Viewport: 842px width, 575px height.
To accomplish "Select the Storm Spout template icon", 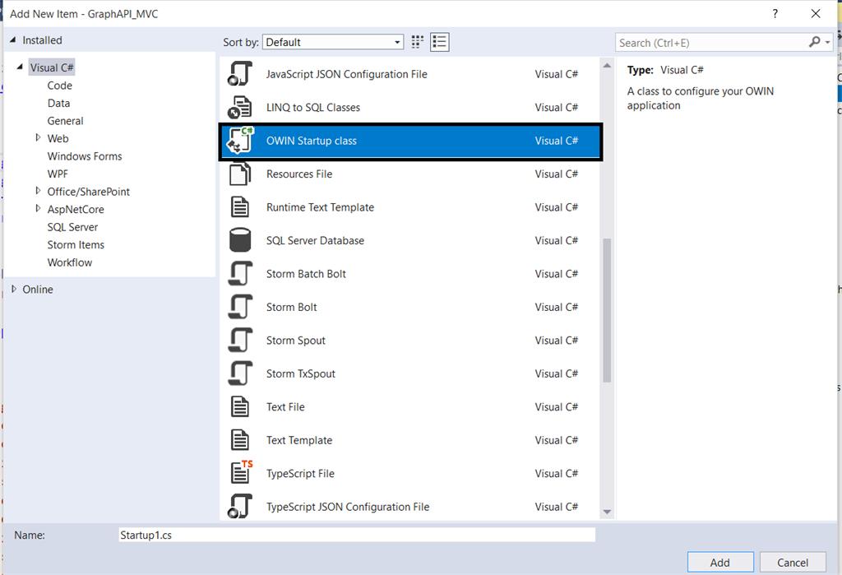I will (x=240, y=340).
